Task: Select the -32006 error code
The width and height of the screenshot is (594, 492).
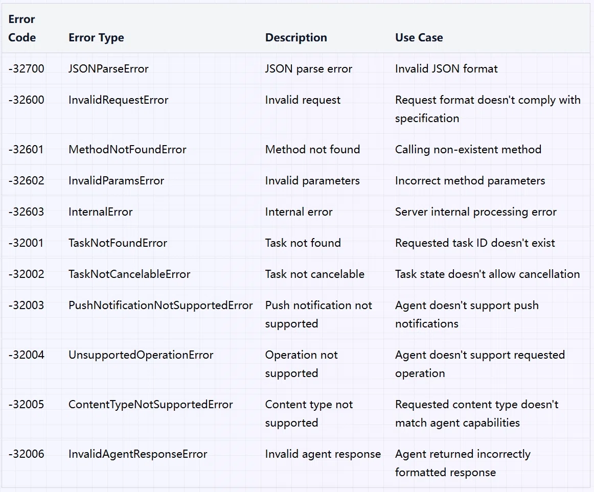Action: [x=26, y=454]
